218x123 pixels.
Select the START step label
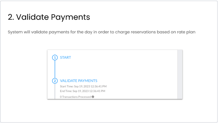point(66,57)
